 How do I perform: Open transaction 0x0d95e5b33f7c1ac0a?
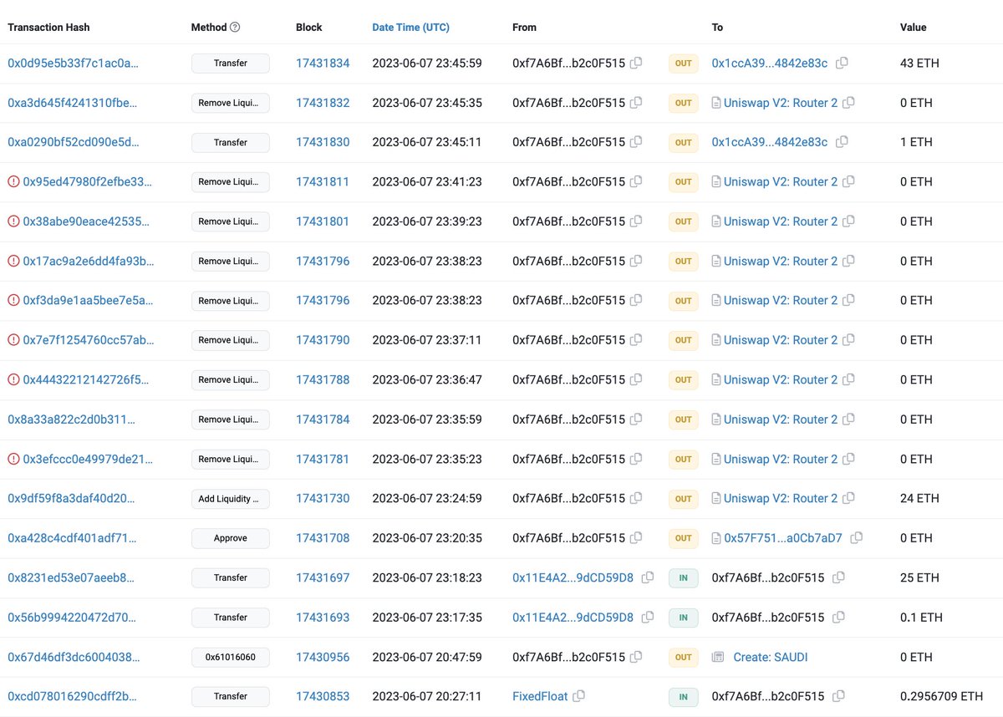(x=74, y=63)
